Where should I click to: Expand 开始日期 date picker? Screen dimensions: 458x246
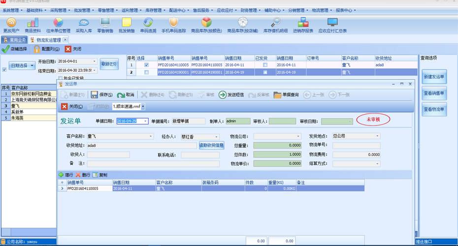(94, 61)
